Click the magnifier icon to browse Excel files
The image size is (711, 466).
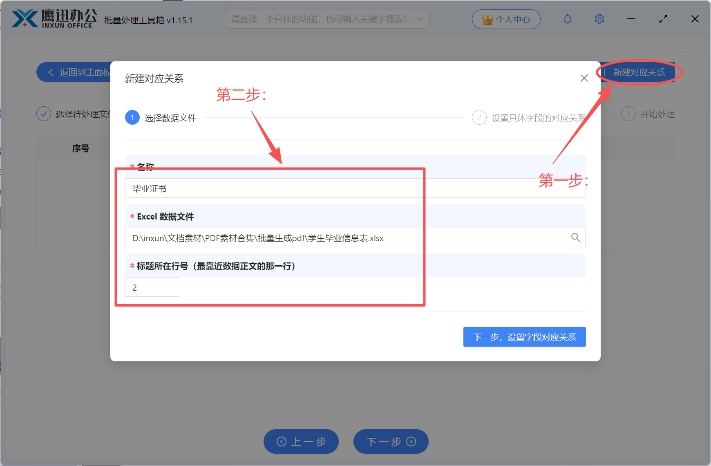point(575,237)
